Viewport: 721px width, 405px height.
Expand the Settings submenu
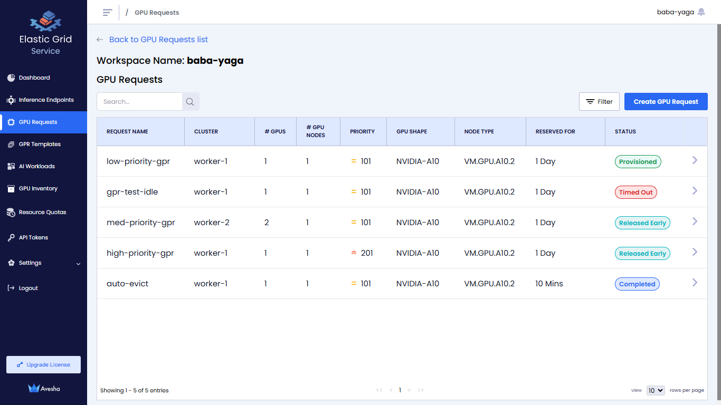[x=43, y=263]
